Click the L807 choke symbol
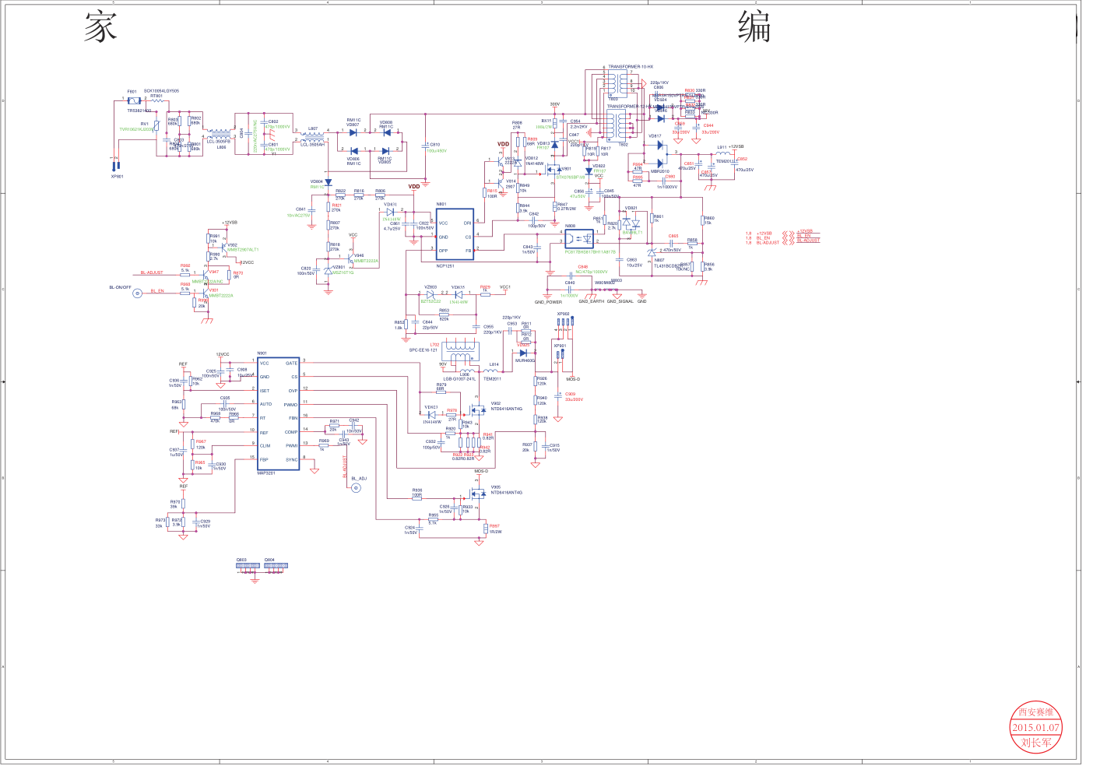 pos(312,136)
